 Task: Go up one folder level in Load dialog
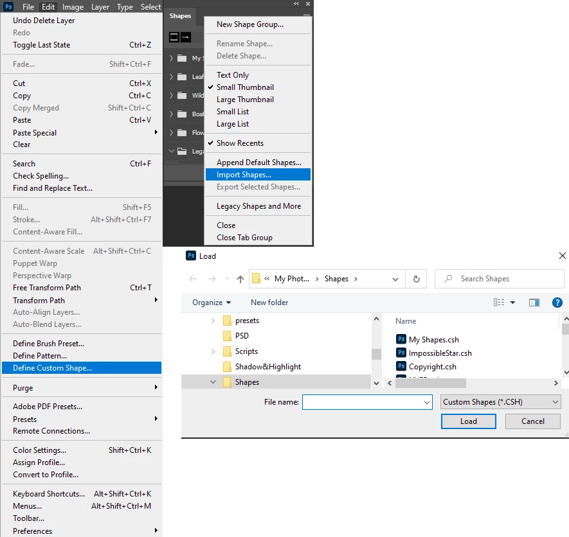[x=240, y=279]
